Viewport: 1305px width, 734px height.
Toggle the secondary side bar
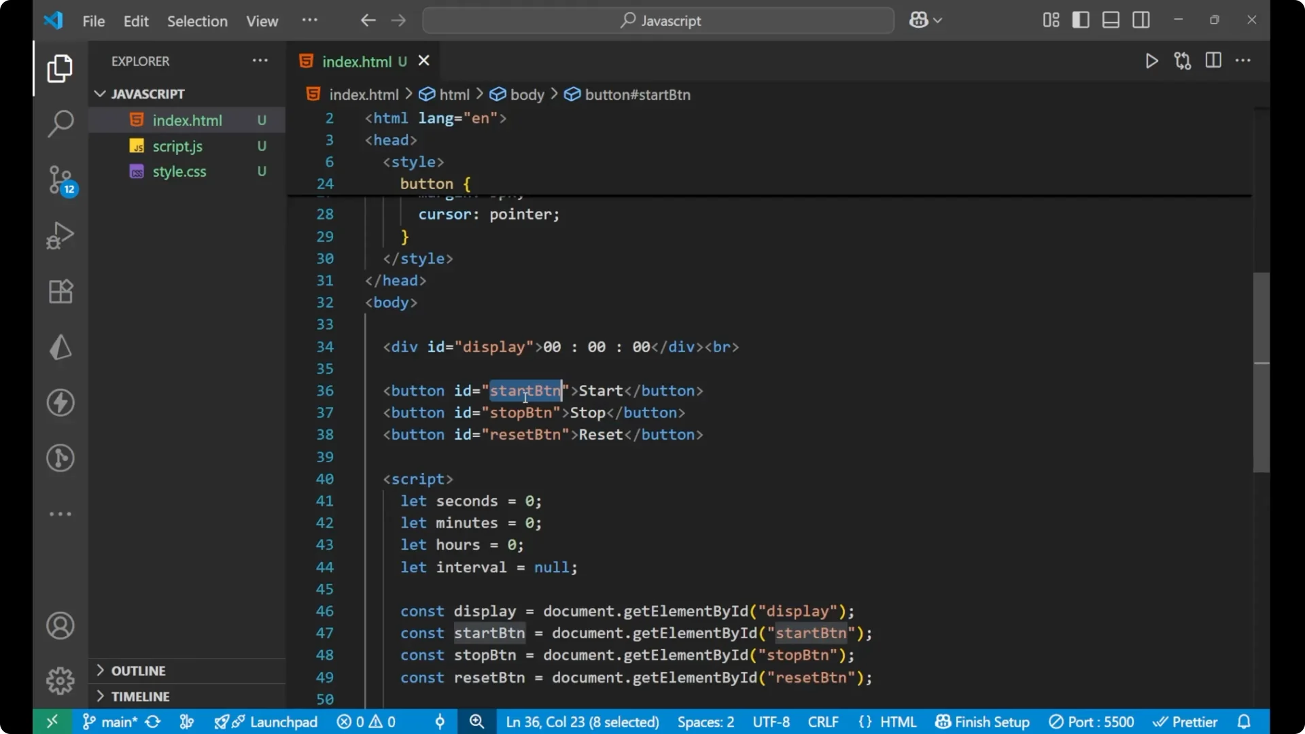coord(1141,20)
